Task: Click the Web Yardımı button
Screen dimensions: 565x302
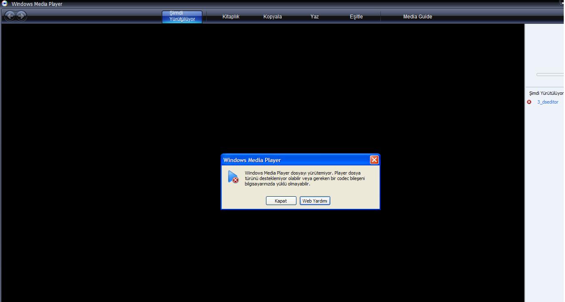Action: [x=315, y=201]
